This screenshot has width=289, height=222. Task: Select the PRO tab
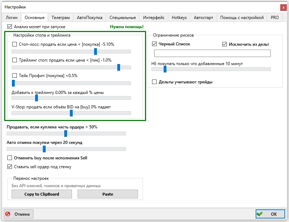(275, 18)
